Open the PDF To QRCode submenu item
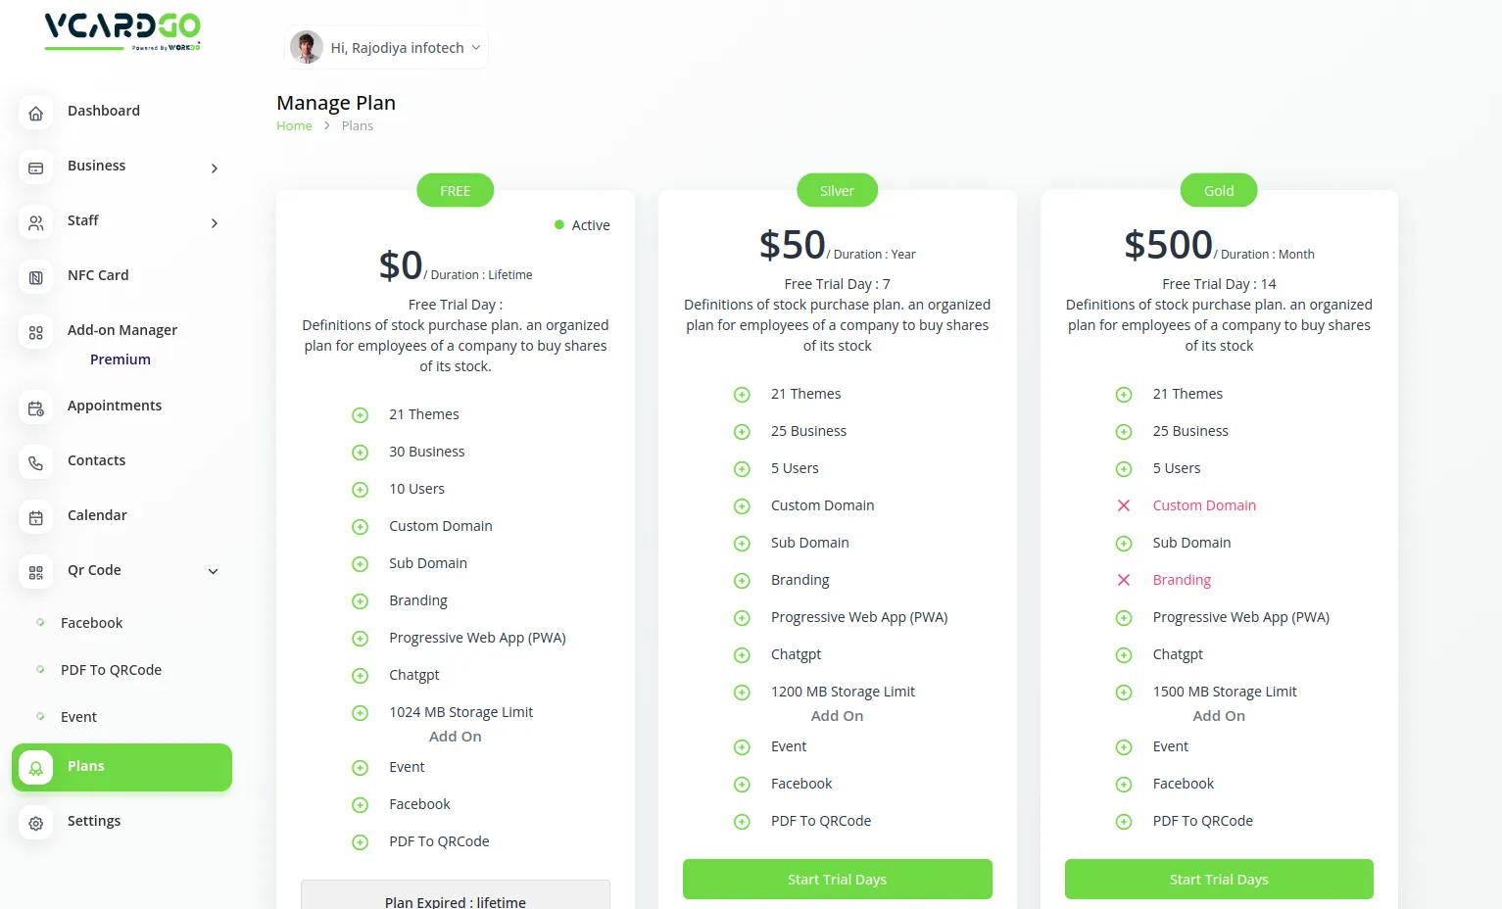This screenshot has height=909, width=1502. (x=111, y=670)
